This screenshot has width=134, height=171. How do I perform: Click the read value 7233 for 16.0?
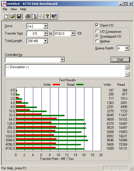click(x=124, y=111)
